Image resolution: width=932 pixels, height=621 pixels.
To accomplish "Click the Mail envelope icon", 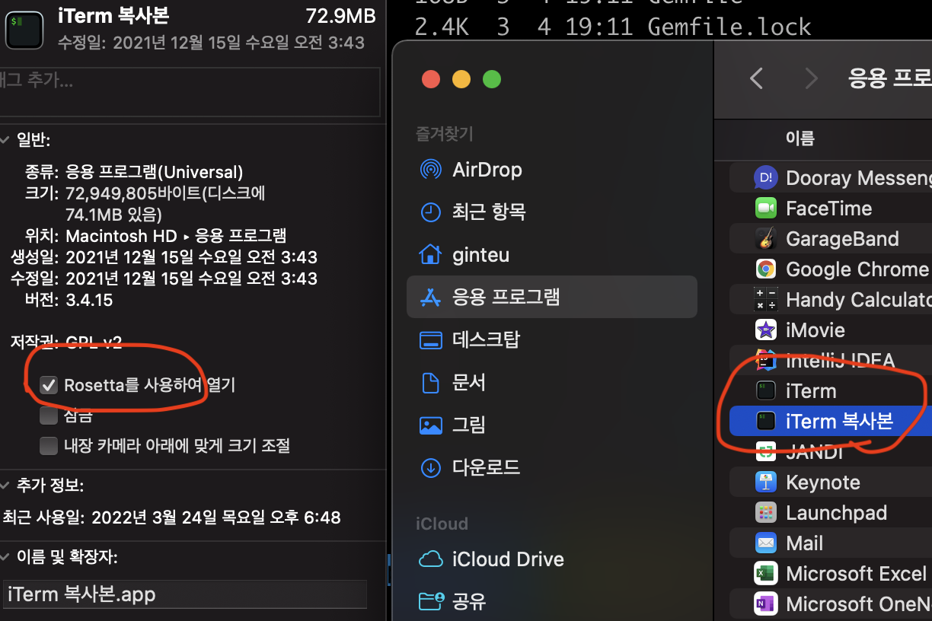I will [765, 543].
